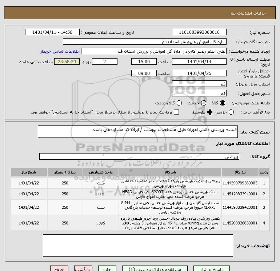Click the چاپ button
This screenshot has height=271, width=280.
pos(107,268)
